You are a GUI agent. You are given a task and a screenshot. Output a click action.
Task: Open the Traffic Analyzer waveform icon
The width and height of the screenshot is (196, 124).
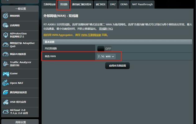[x=6, y=64]
